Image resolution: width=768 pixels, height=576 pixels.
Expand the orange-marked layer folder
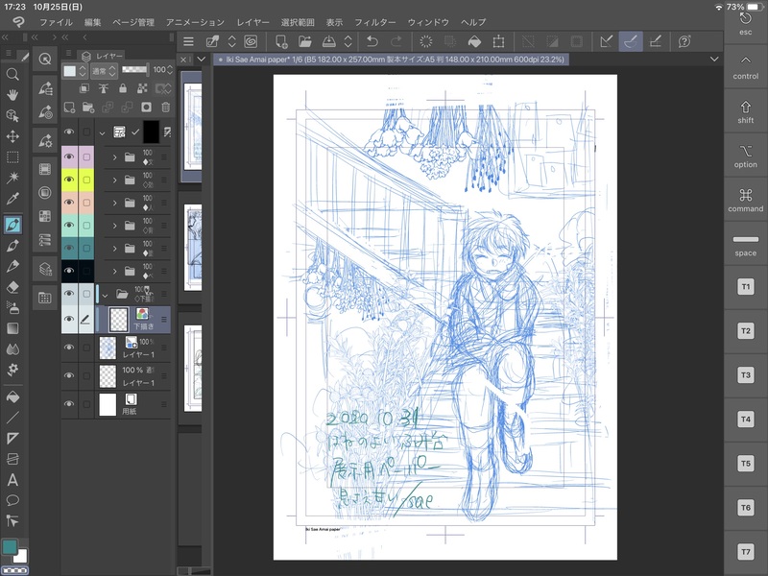click(x=114, y=203)
